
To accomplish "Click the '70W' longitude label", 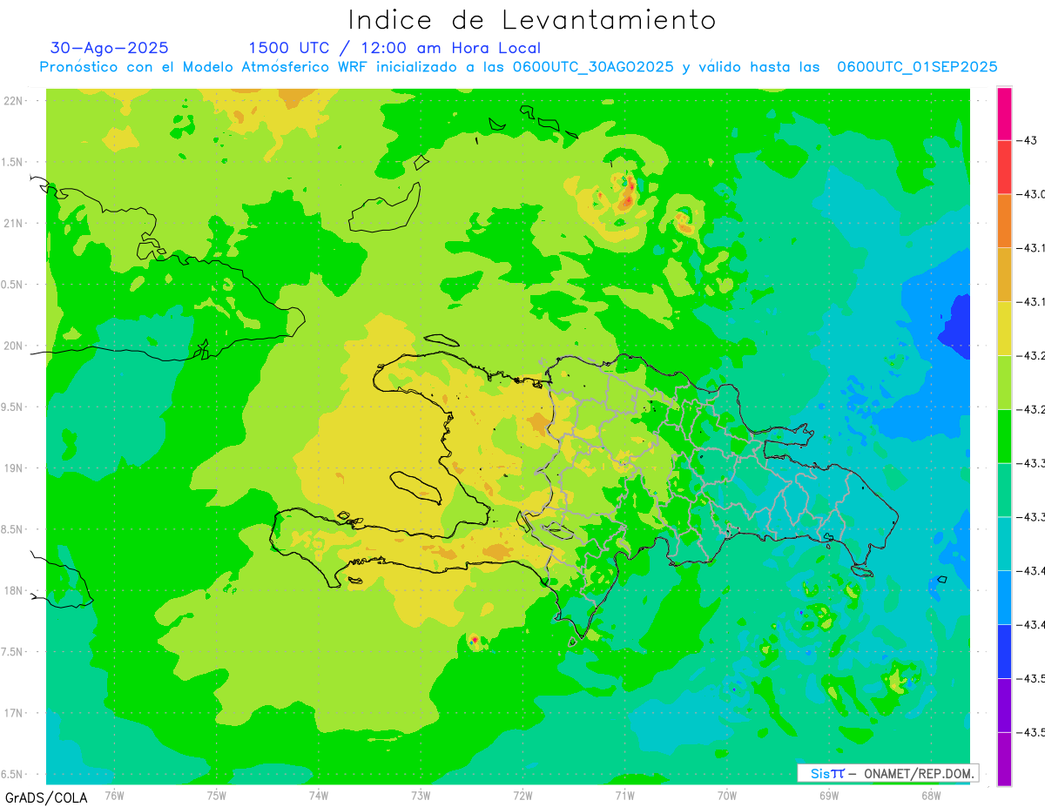I will coord(726,795).
